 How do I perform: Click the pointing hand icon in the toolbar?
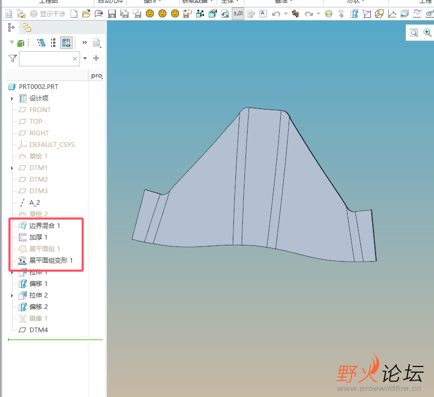pos(341,14)
